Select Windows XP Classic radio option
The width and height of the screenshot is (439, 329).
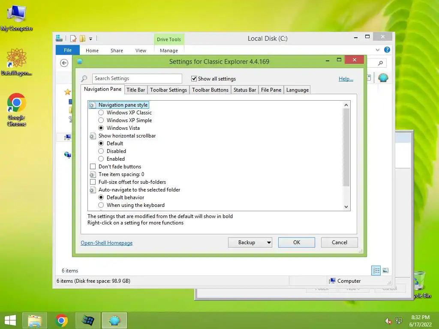point(101,113)
